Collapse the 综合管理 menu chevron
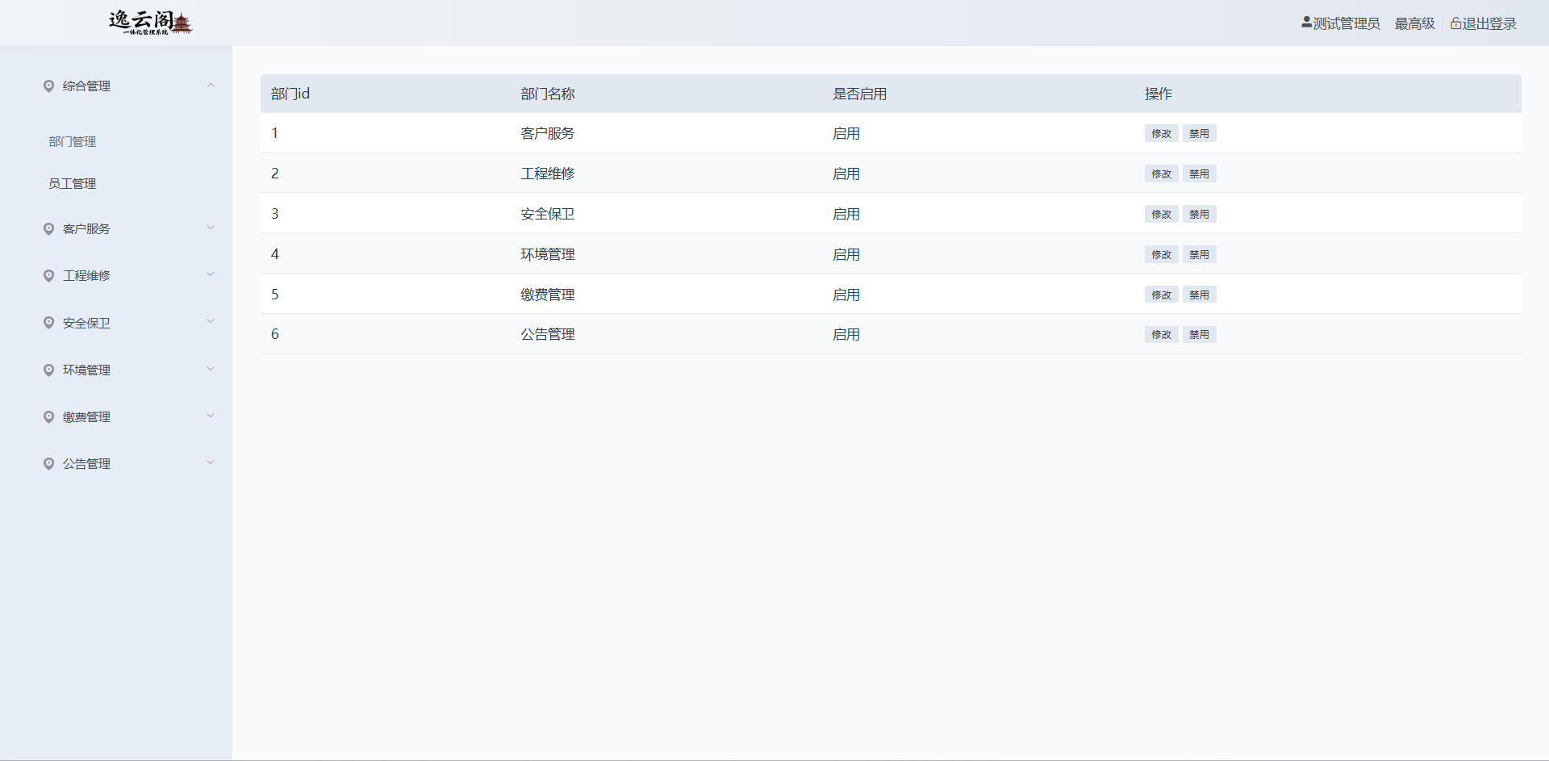The width and height of the screenshot is (1549, 761). tap(211, 86)
